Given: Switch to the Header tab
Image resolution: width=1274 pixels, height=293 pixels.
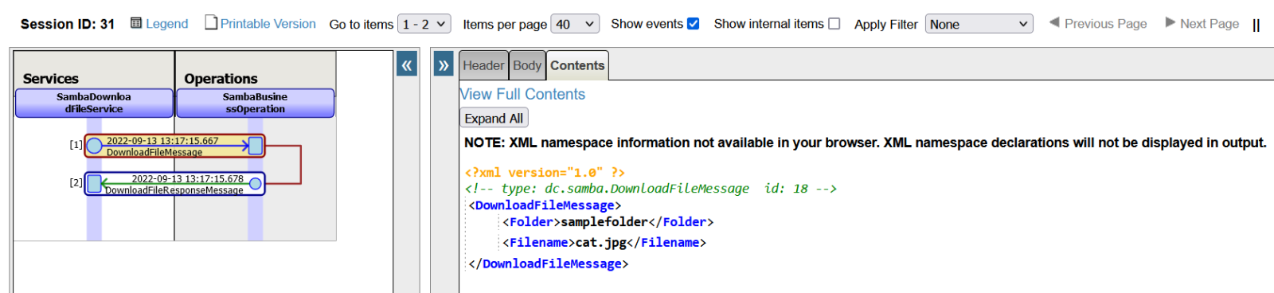Looking at the screenshot, I should pyautogui.click(x=483, y=65).
